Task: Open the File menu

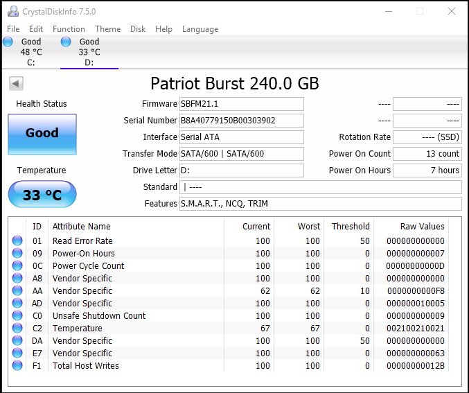Action: click(x=13, y=29)
